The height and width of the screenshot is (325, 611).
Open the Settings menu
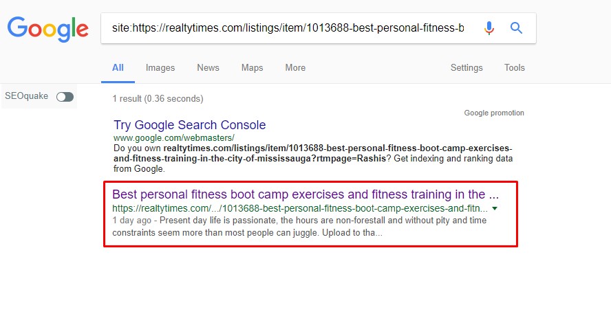point(467,67)
